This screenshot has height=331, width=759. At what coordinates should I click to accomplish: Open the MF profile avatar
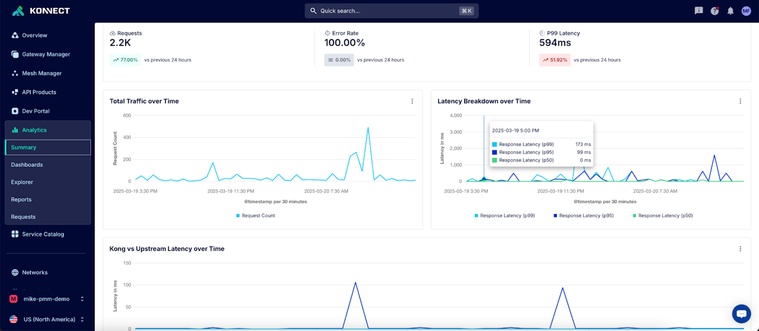pyautogui.click(x=746, y=10)
